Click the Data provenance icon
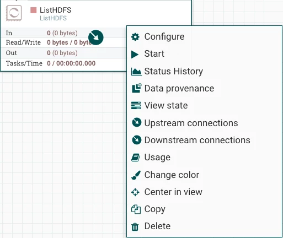The width and height of the screenshot is (283, 238). point(137,88)
